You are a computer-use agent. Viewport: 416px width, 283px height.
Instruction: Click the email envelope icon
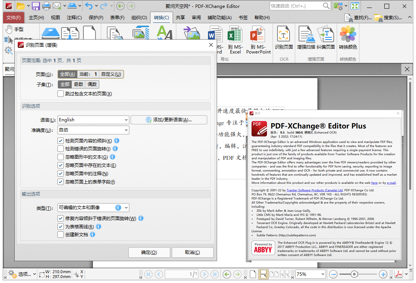click(x=57, y=6)
